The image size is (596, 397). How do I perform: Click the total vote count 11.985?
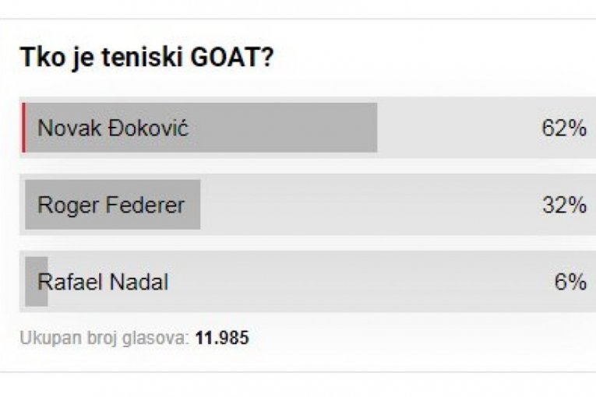tap(222, 339)
